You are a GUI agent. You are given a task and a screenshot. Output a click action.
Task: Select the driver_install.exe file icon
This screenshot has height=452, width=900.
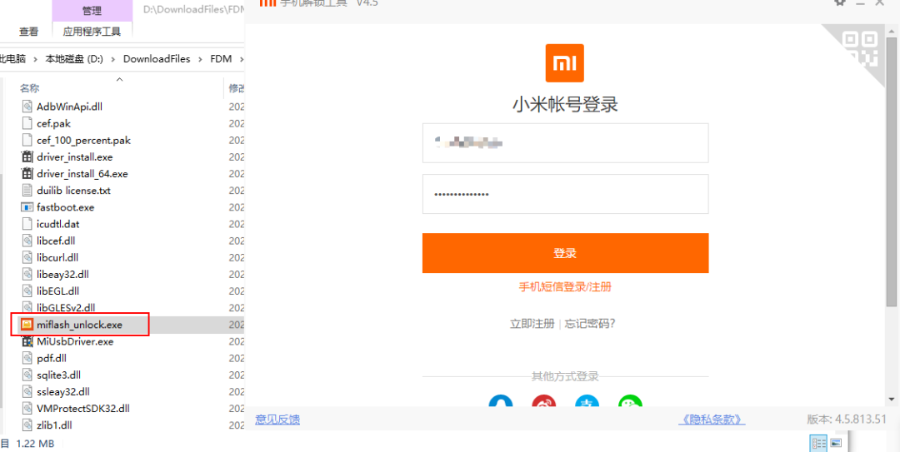click(x=27, y=156)
